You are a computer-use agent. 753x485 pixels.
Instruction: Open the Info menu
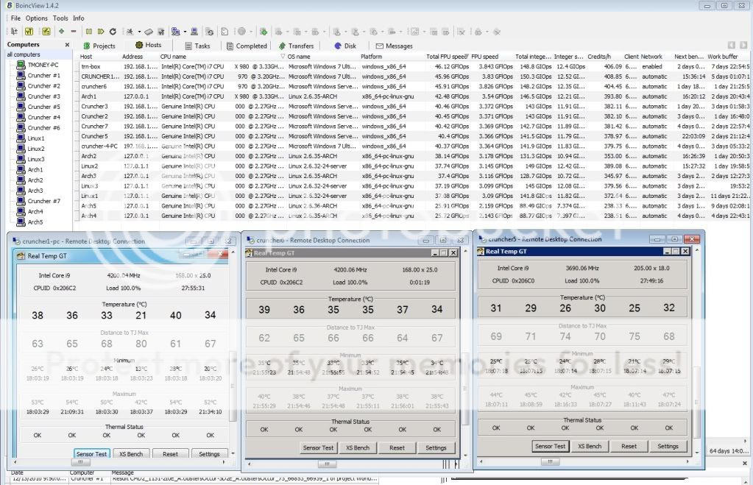coord(79,18)
